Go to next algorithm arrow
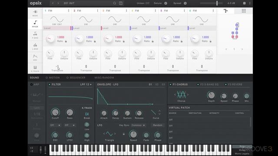Viewport: 278px width, 156px height. tap(242, 49)
